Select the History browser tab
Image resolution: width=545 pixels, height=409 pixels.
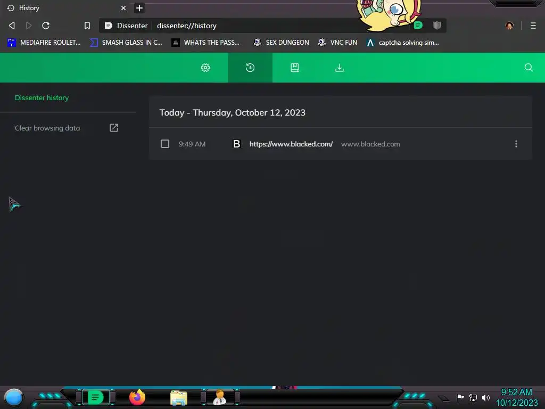click(x=66, y=7)
